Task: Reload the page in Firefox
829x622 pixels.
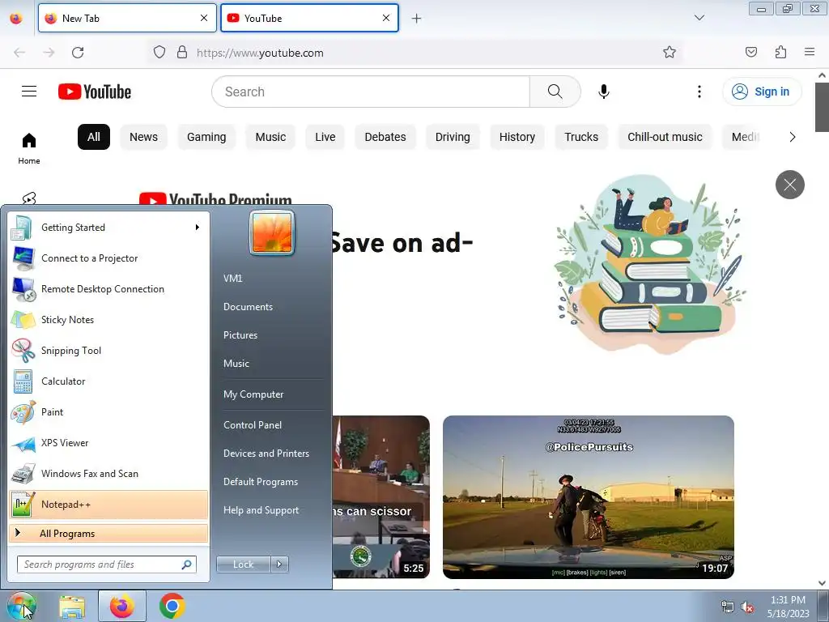Action: pos(78,53)
